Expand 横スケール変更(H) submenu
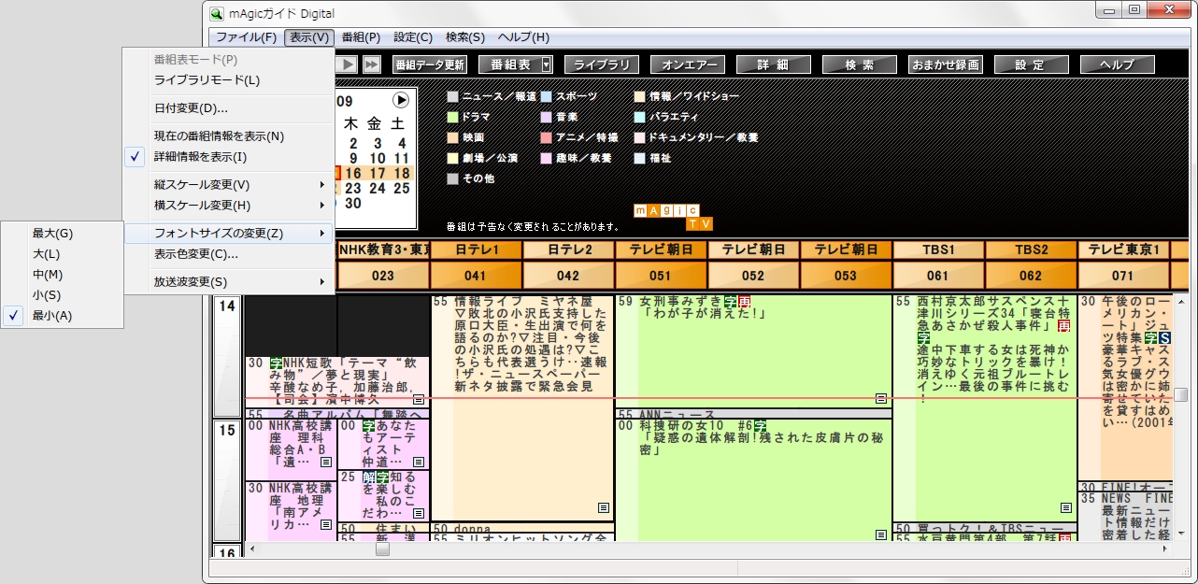This screenshot has height=584, width=1198. [229, 206]
